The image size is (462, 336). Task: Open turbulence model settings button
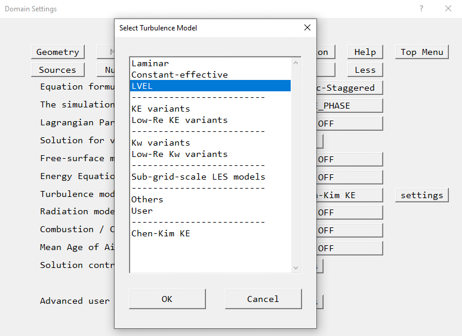click(421, 195)
